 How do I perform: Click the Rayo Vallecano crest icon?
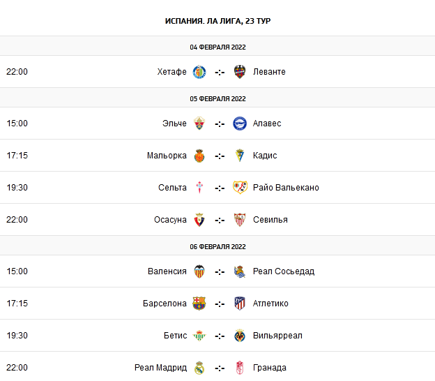tap(240, 188)
